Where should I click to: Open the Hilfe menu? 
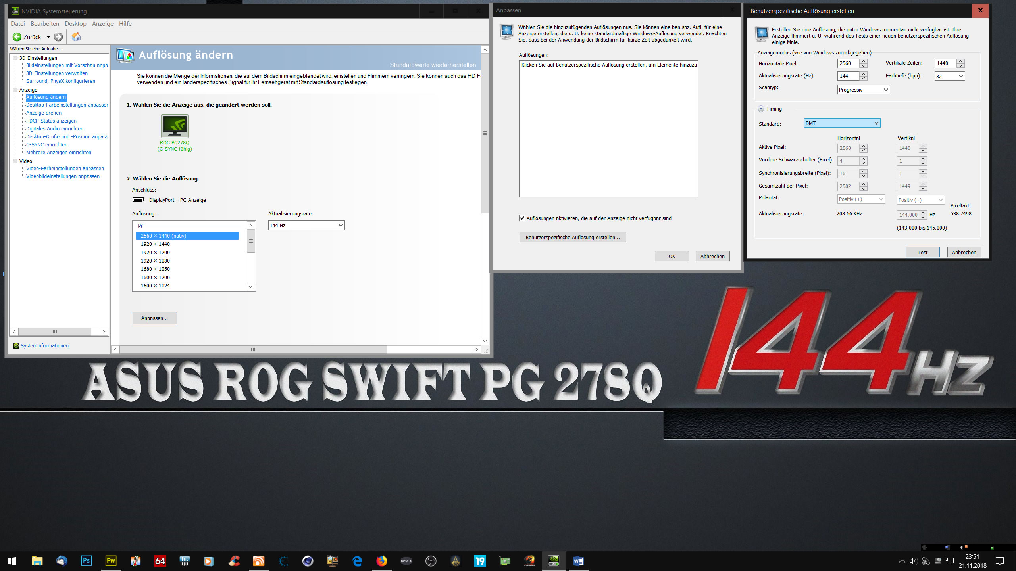125,24
